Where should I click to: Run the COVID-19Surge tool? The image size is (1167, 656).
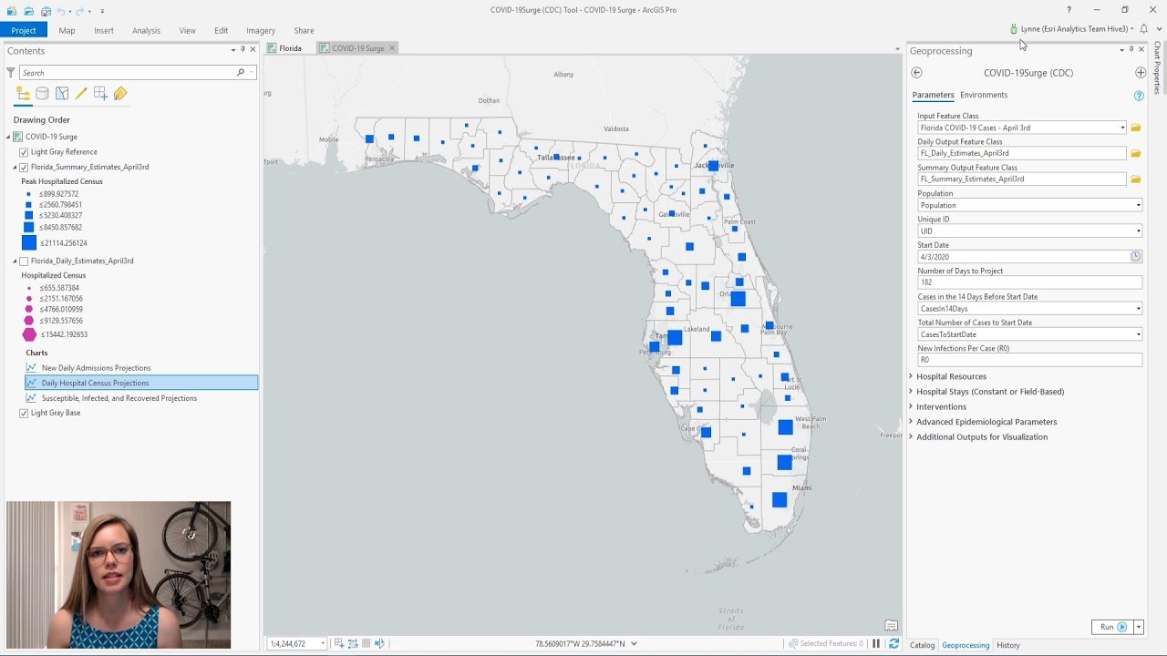tap(1112, 627)
